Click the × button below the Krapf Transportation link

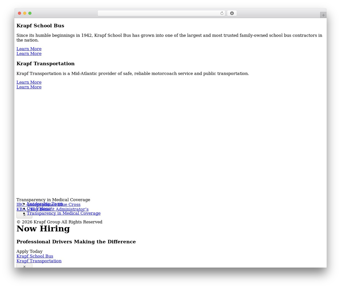coord(24,266)
